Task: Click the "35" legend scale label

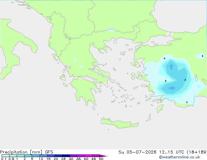Action: pos(78,159)
